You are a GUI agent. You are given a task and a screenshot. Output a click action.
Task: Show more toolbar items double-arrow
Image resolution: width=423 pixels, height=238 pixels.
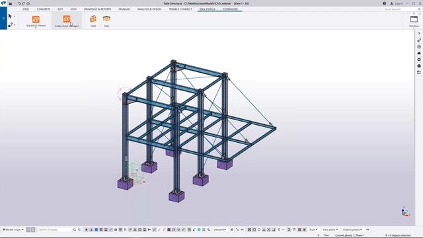coord(367,229)
